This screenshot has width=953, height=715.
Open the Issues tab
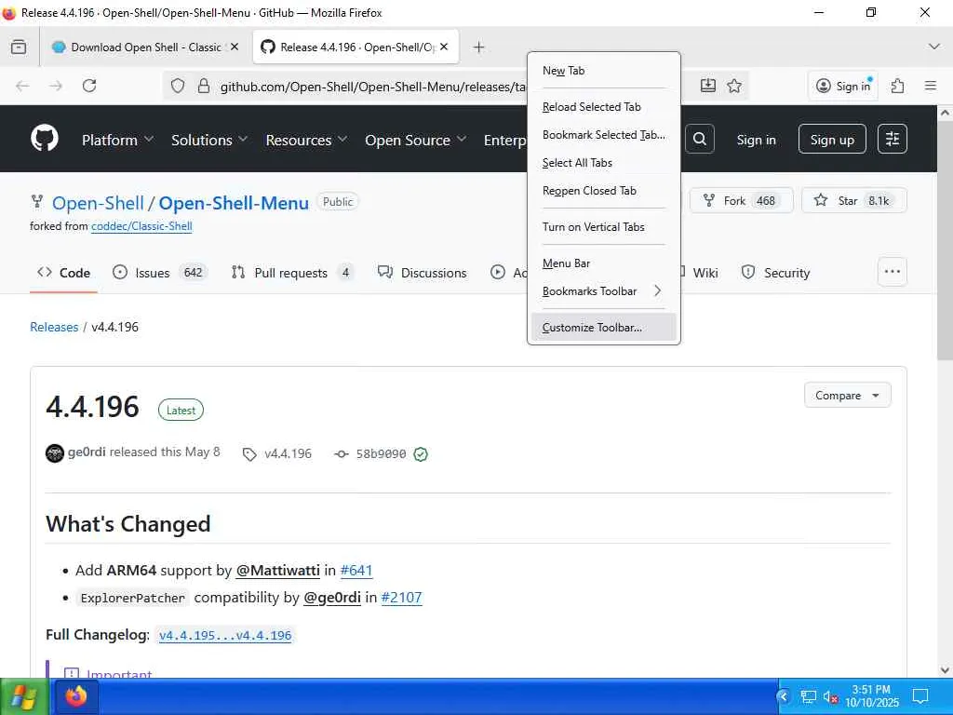160,273
